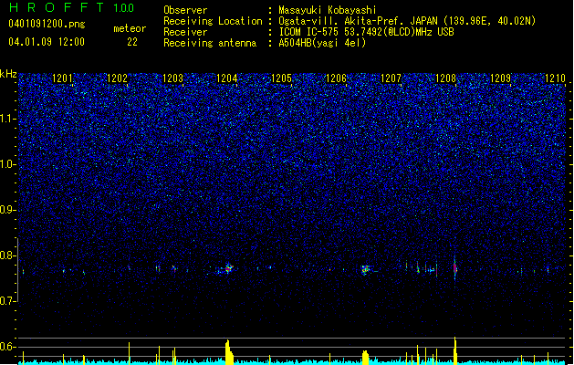Click the 1209 time axis label
This screenshot has width=574, height=365.
(x=500, y=78)
